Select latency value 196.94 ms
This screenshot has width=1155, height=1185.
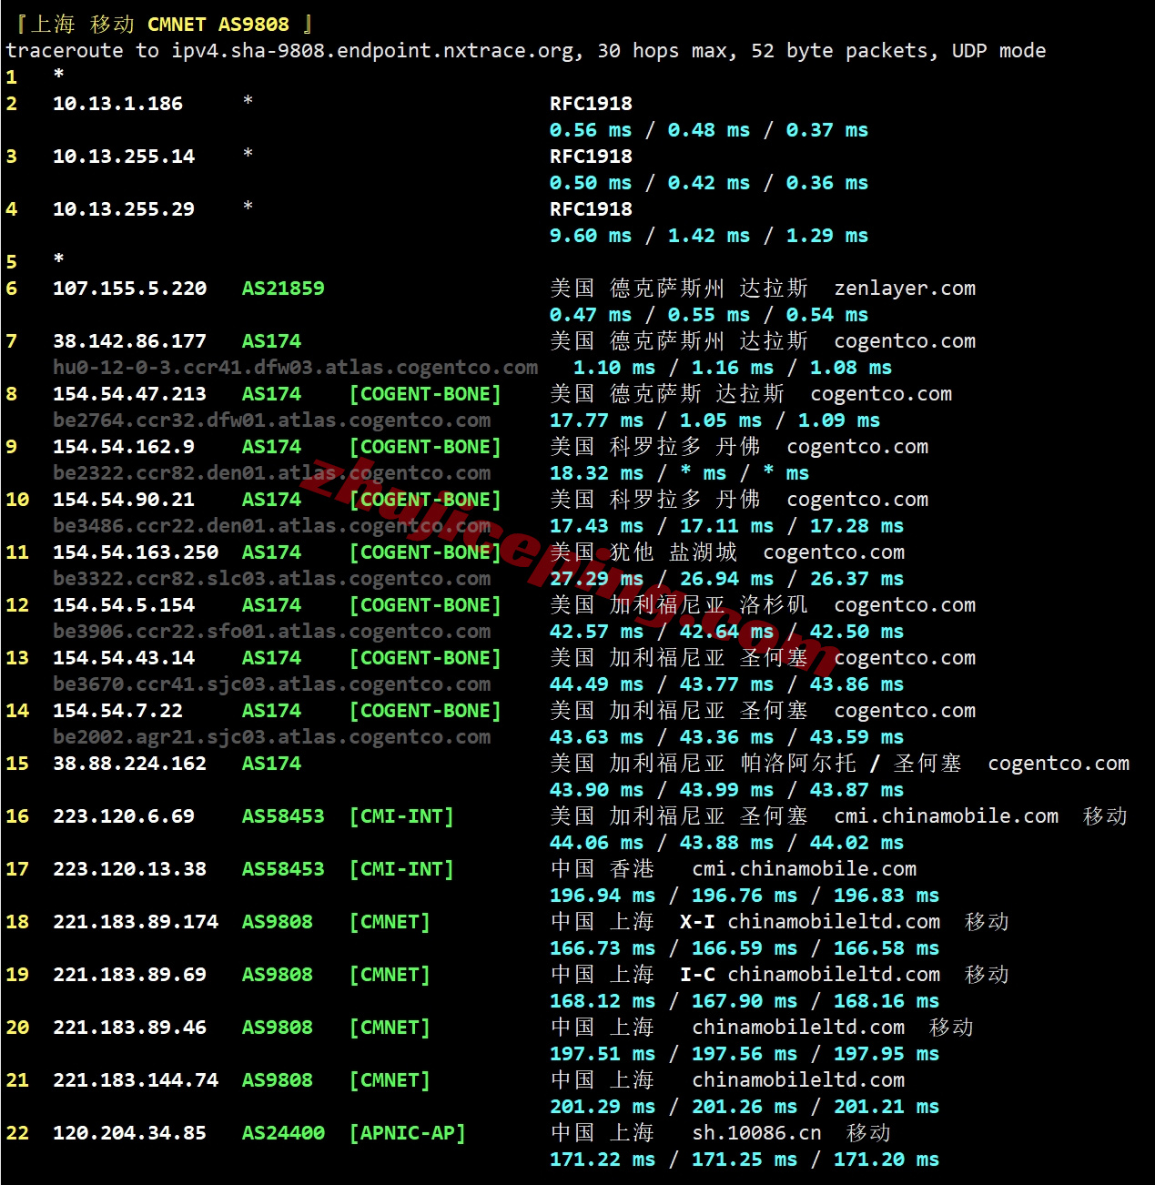(603, 896)
